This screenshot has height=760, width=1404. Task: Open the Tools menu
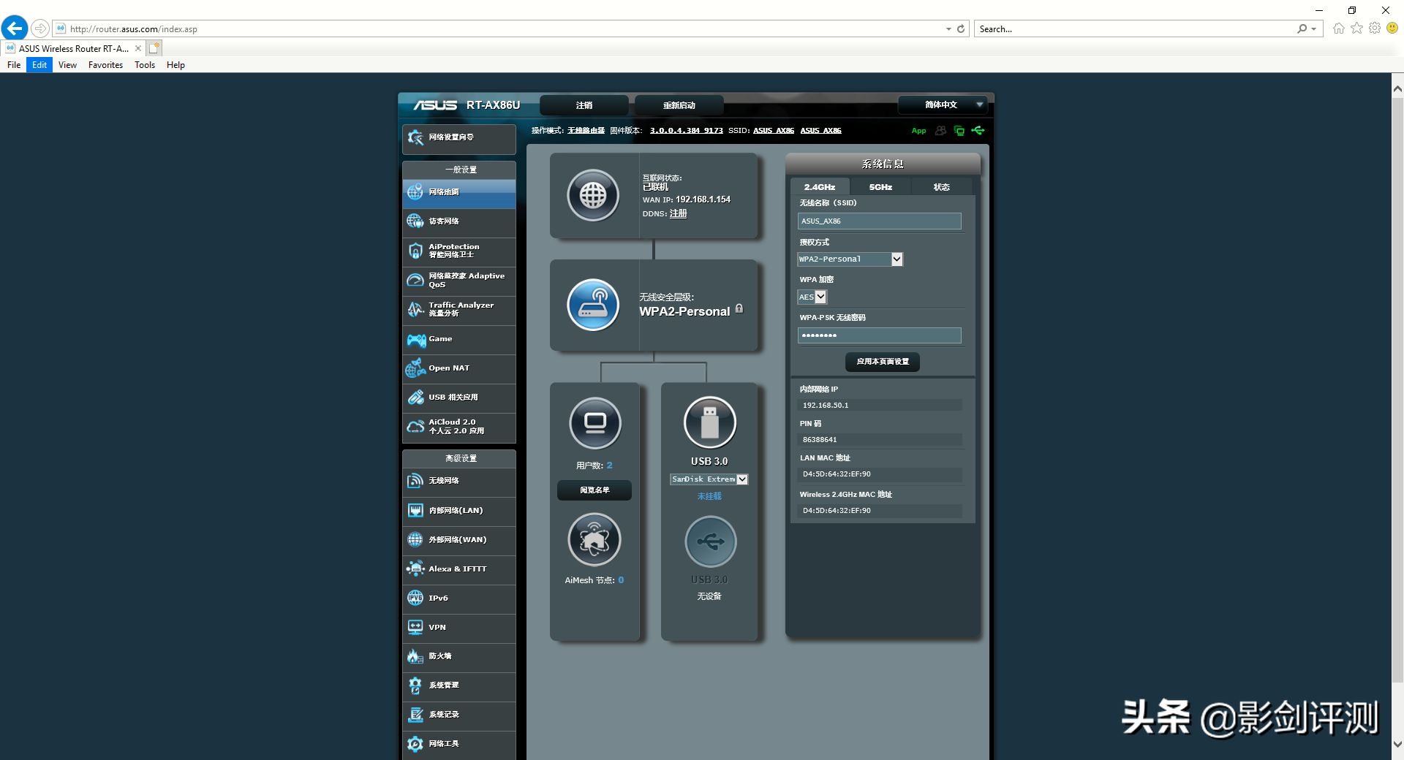tap(145, 65)
